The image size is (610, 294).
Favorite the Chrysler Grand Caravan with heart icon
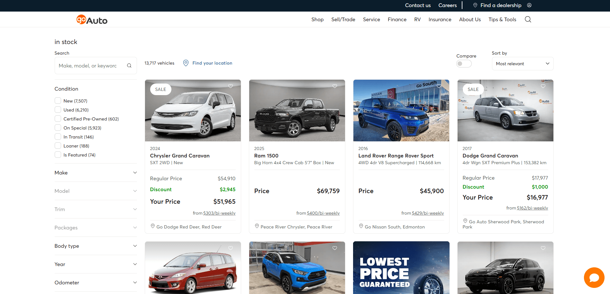(231, 86)
